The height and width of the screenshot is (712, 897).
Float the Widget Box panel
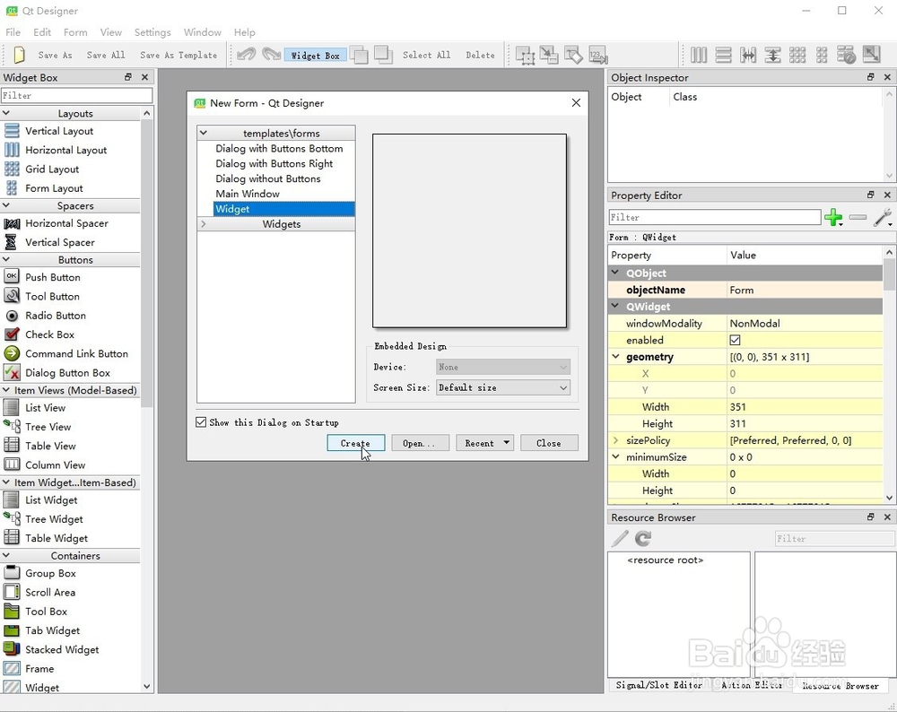(128, 77)
